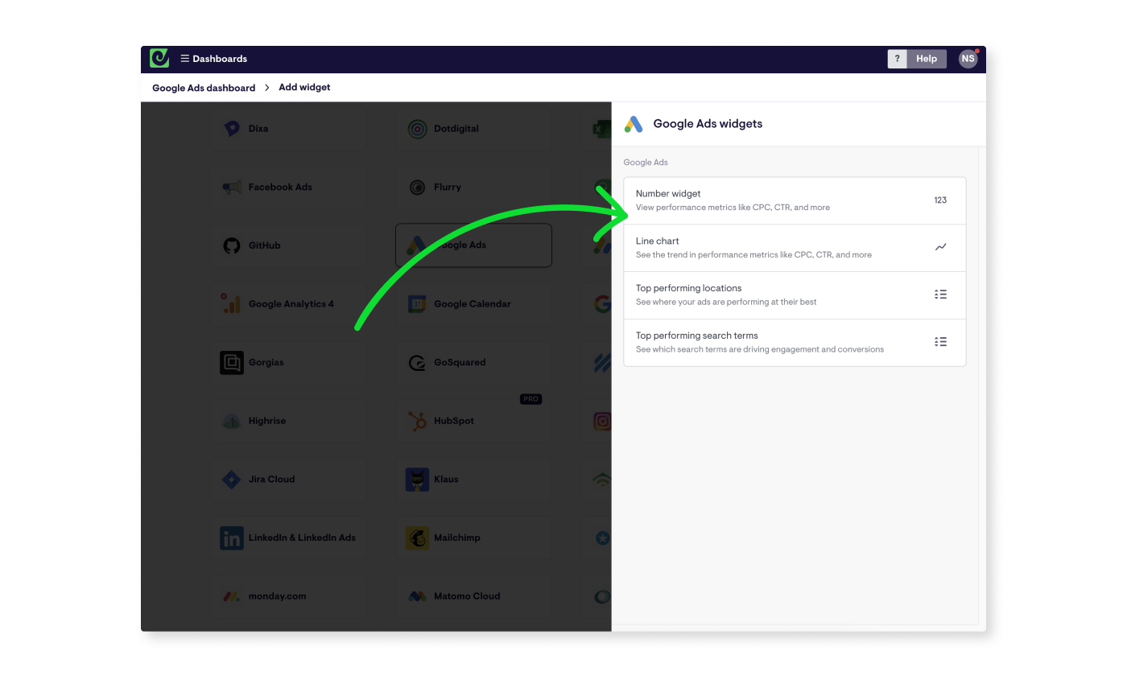The height and width of the screenshot is (676, 1127).
Task: Select Top performing locations widget
Action: [795, 295]
